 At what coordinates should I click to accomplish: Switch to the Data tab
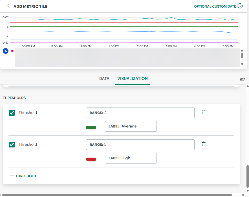(104, 79)
